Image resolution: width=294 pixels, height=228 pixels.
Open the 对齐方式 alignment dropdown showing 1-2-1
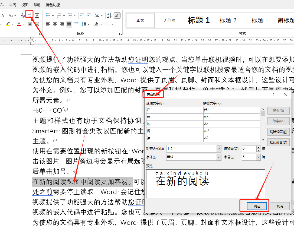[194, 148]
